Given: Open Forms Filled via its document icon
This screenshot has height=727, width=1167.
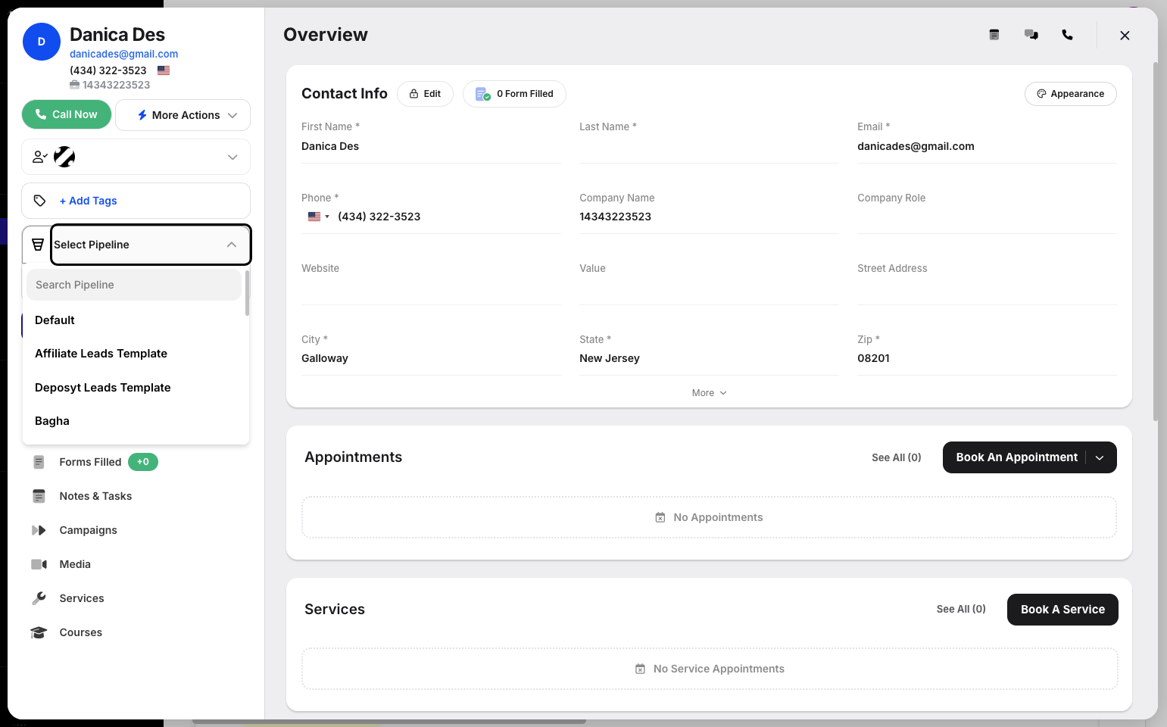Looking at the screenshot, I should (x=39, y=462).
